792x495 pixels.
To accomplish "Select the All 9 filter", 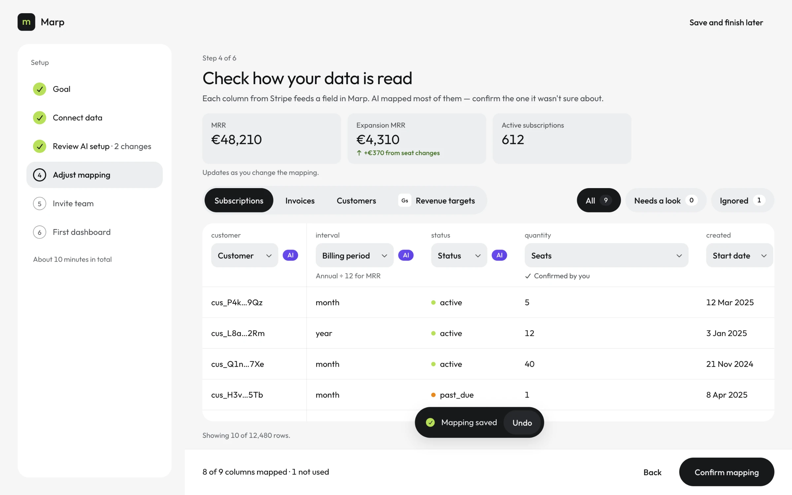I will (x=599, y=200).
